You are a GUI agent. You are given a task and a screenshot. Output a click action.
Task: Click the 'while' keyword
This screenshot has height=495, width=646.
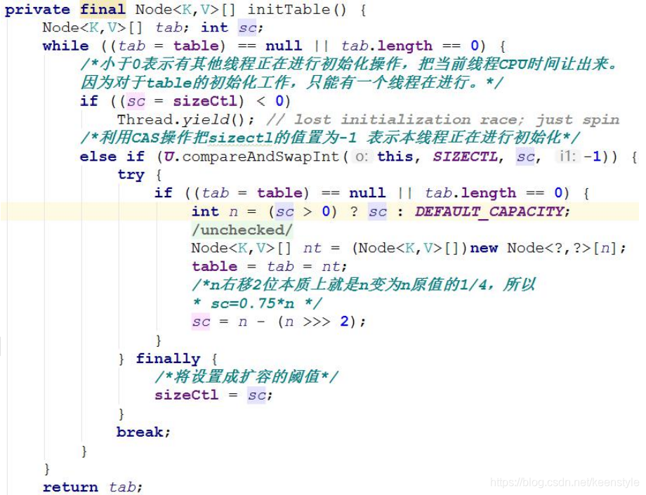click(65, 46)
